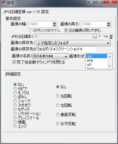Click 画像形式 list scroll up arrow
Viewport: 118px width, 144px height.
click(x=110, y=57)
